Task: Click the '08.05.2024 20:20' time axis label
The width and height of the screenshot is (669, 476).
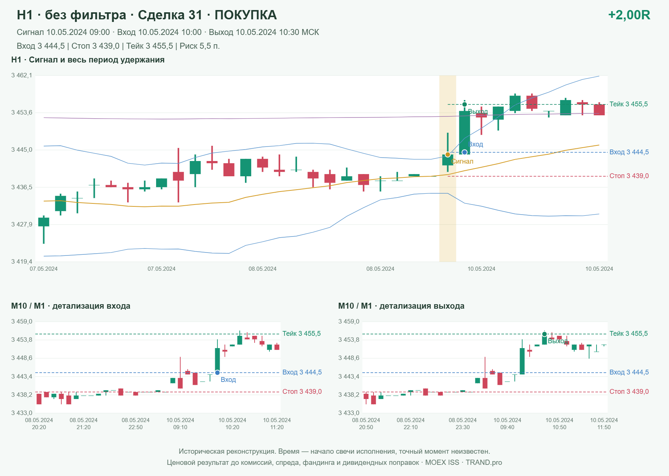Action: click(39, 424)
